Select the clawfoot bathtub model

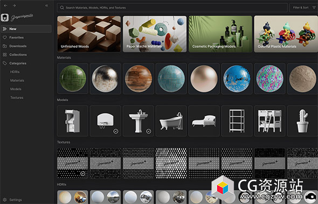[x=171, y=121]
